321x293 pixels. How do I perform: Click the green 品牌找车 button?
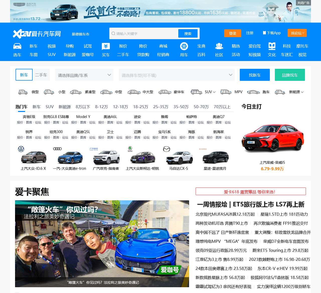290,75
